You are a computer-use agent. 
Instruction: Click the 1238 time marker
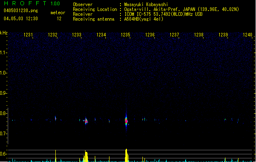pyautogui.click(x=199, y=35)
